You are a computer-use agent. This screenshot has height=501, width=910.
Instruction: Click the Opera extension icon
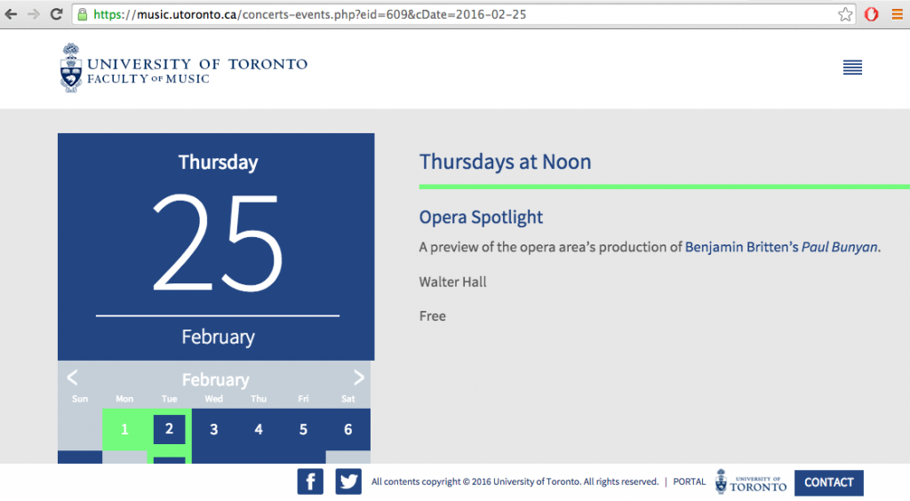872,14
